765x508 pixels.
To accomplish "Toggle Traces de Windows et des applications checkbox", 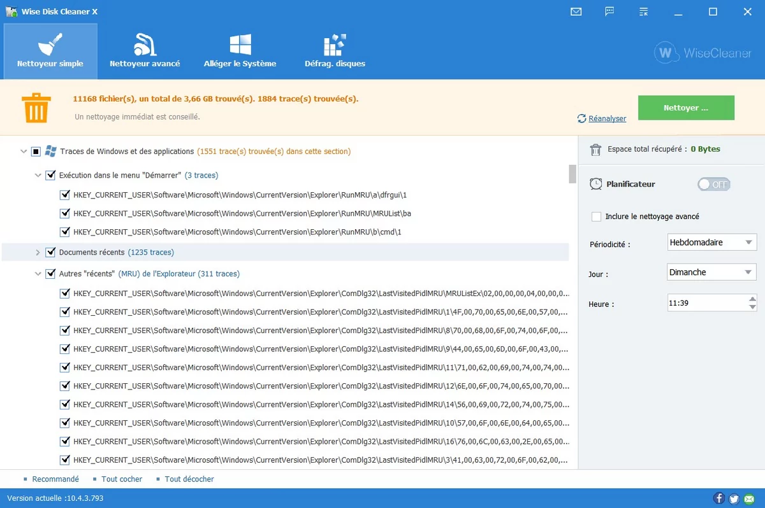I will tap(36, 152).
